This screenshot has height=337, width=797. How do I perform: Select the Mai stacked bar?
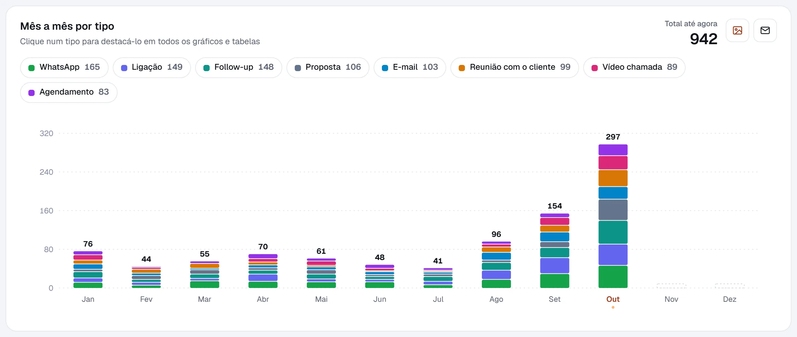click(321, 273)
